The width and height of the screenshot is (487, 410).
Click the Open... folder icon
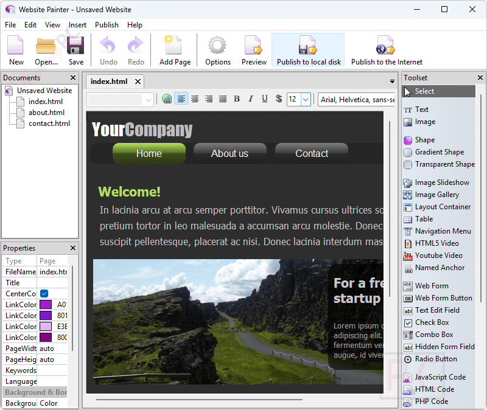tap(46, 50)
